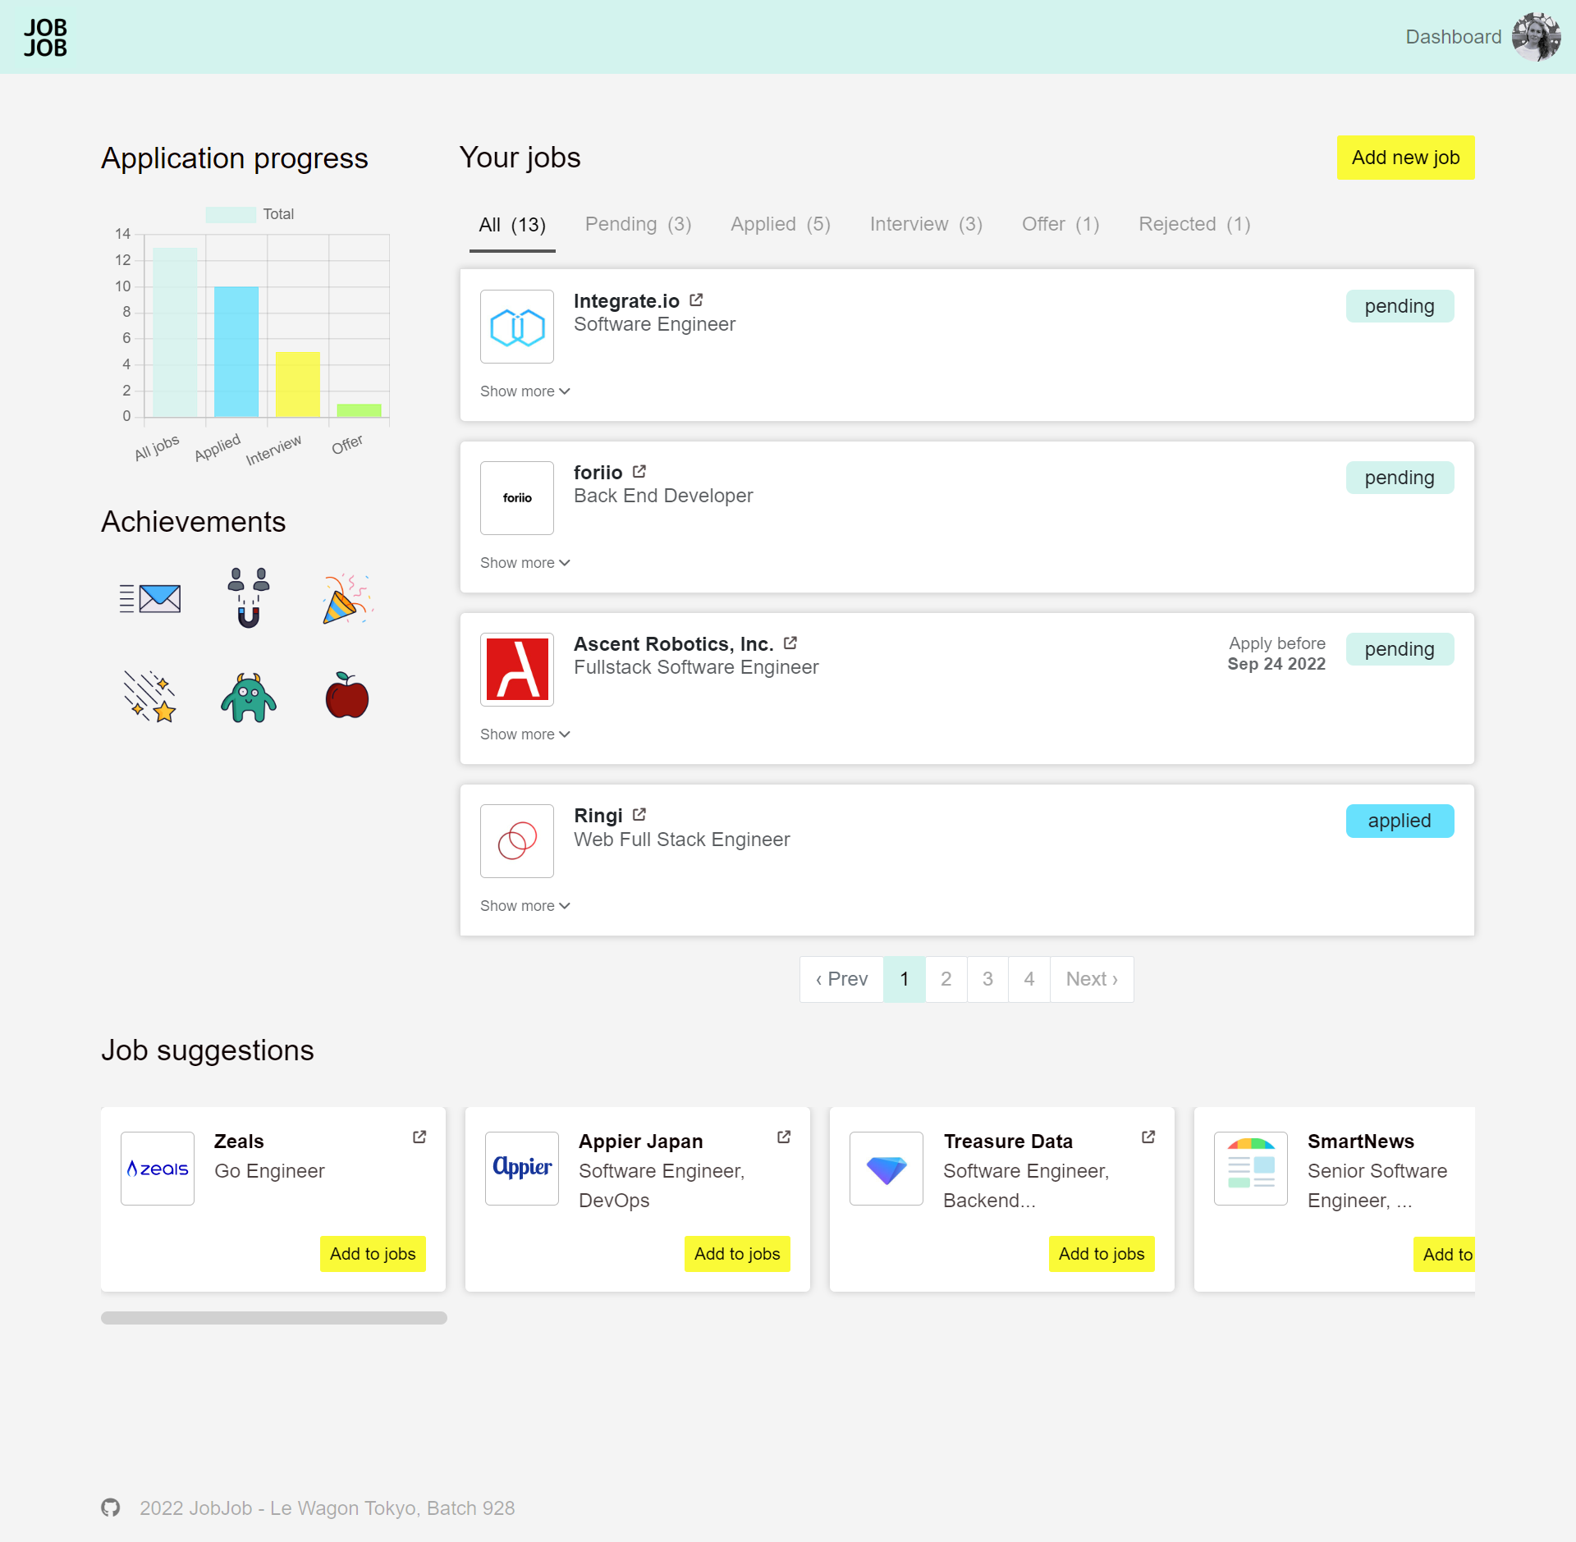Click the JobJob logo in the header
This screenshot has height=1542, width=1576.
(x=44, y=37)
